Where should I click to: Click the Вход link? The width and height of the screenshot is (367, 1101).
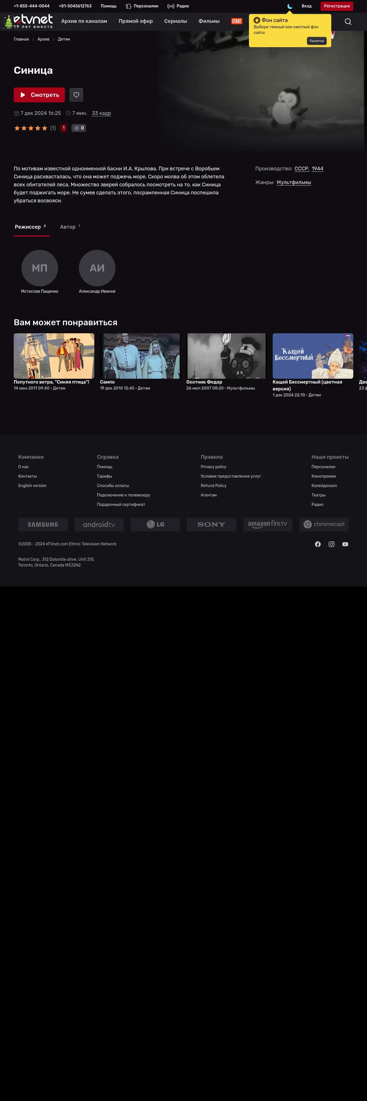tap(306, 6)
